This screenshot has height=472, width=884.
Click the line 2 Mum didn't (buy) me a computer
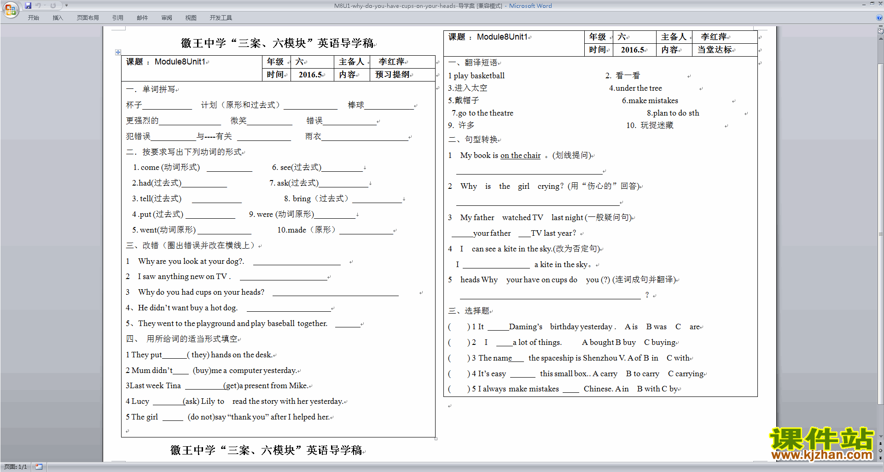point(211,370)
